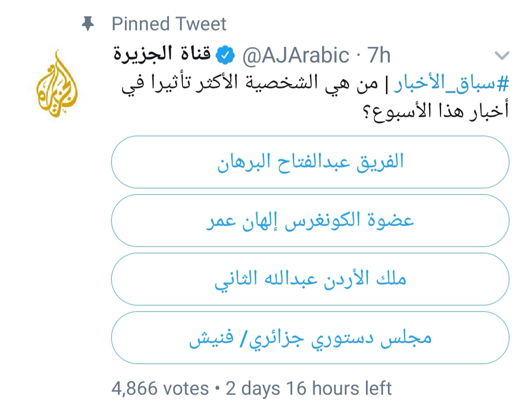Vote for عضوة الكونغرس إلهان عمر
Image resolution: width=527 pixels, height=404 pixels.
tap(309, 219)
